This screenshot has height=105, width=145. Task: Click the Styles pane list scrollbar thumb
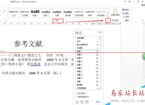pyautogui.click(x=100, y=42)
